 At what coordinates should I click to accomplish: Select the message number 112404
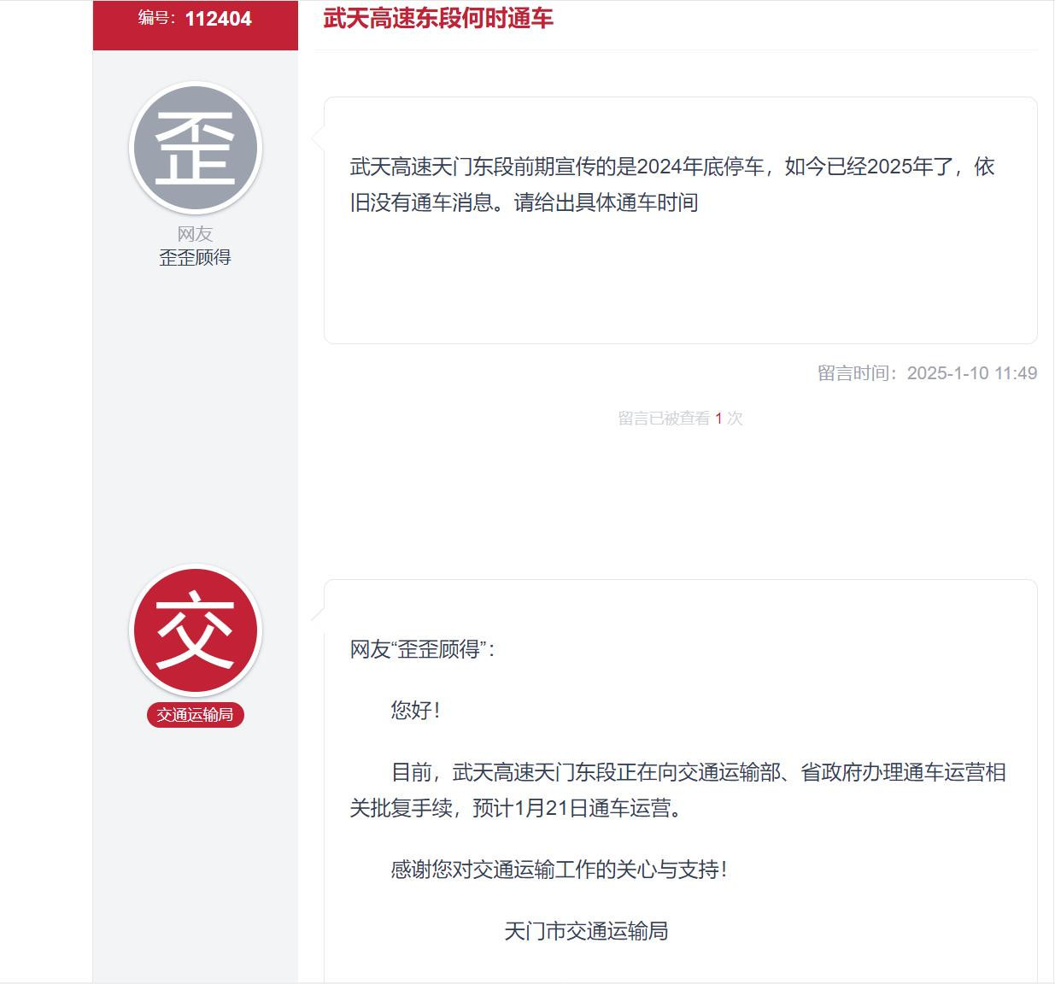click(x=219, y=19)
